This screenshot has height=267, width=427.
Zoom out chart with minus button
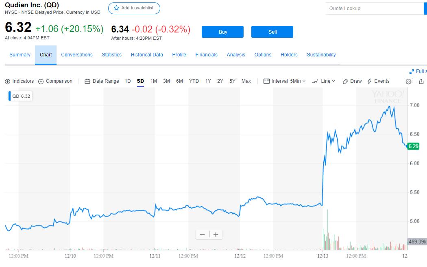point(203,235)
